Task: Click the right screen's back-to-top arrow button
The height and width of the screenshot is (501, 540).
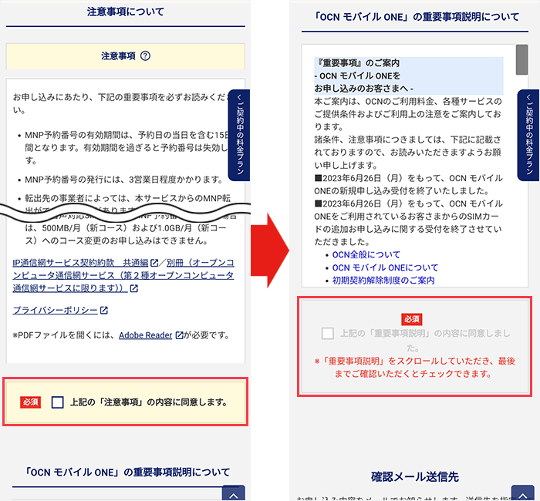Action: pyautogui.click(x=523, y=493)
